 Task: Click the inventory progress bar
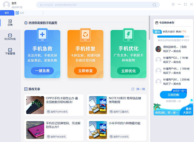click(x=173, y=36)
